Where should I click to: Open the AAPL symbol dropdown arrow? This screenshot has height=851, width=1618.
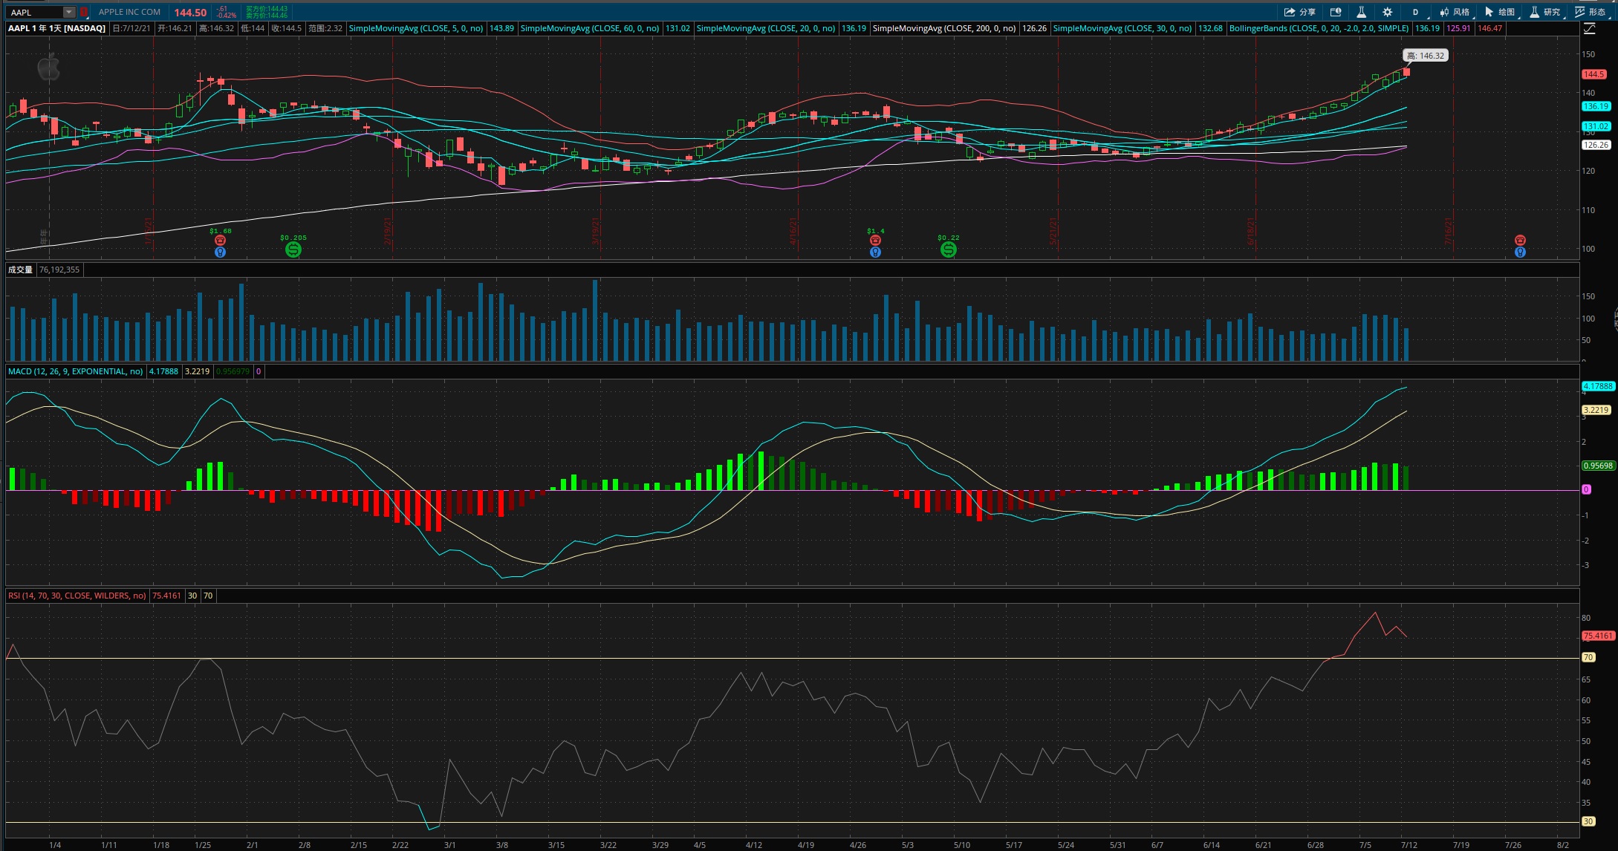click(68, 12)
